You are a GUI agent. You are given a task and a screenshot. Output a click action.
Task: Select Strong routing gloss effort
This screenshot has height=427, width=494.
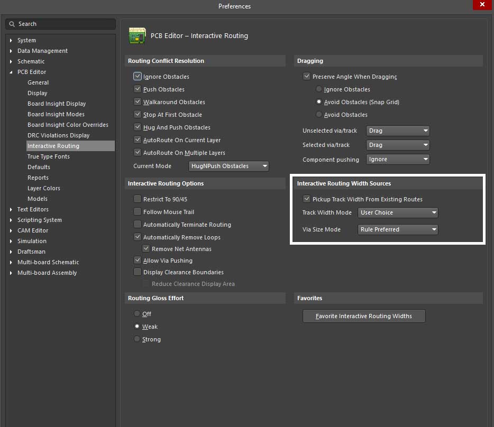(138, 339)
